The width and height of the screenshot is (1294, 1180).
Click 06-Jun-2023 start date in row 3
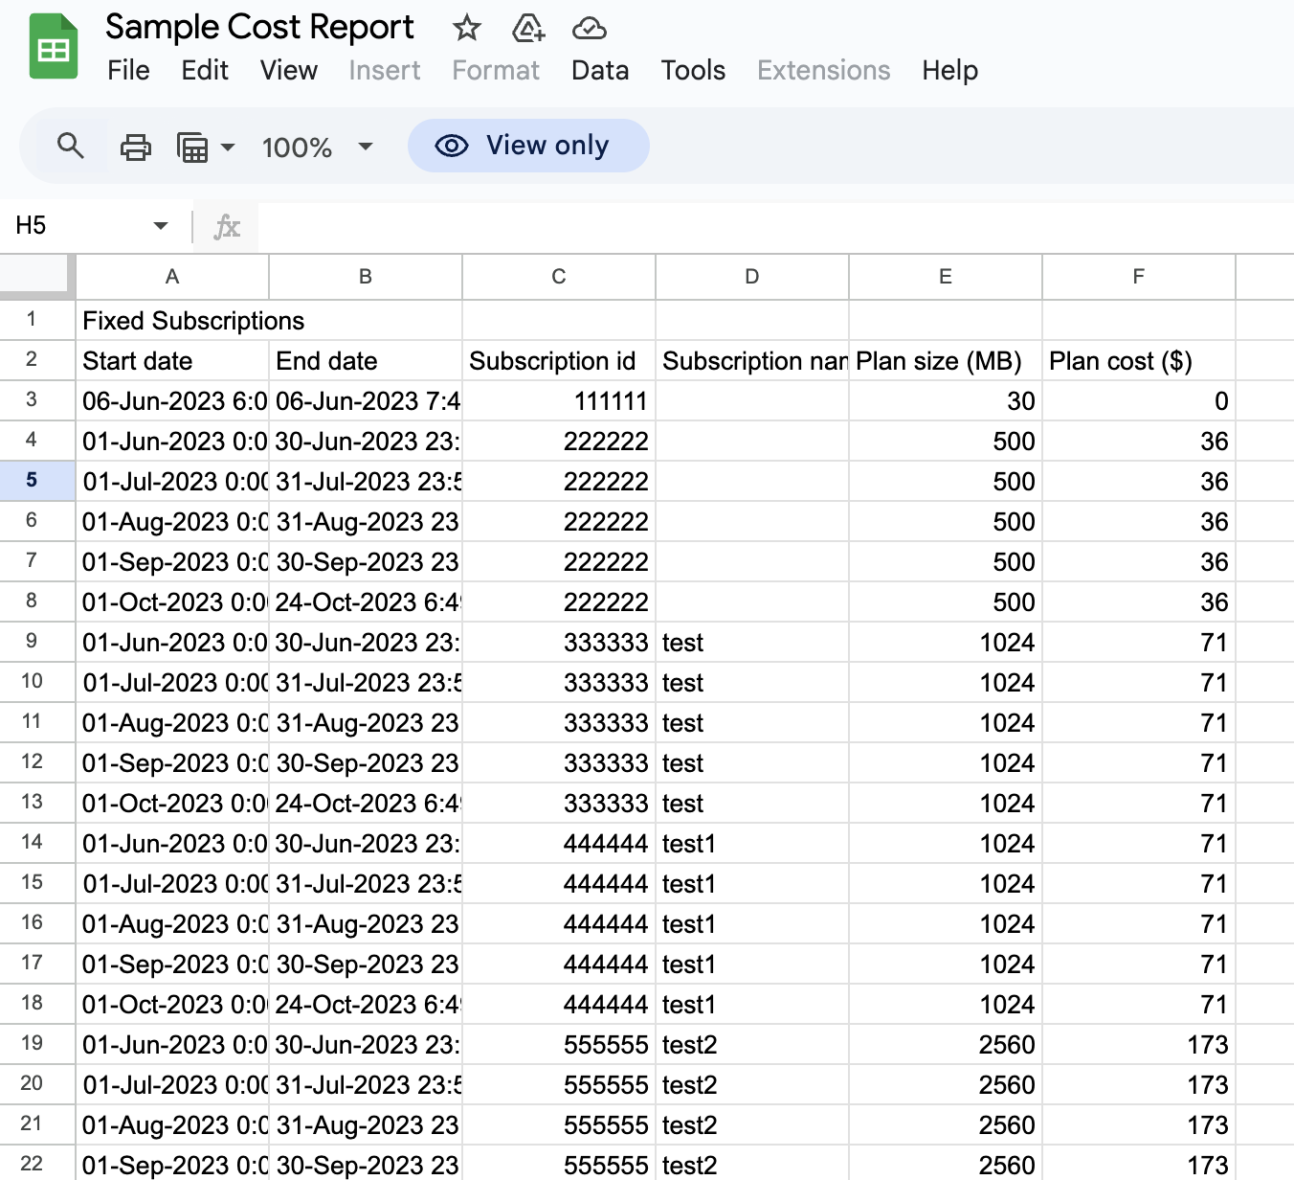point(172,401)
